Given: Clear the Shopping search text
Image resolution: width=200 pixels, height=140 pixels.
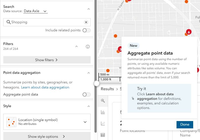Looking at the screenshot, I should pyautogui.click(x=86, y=22).
